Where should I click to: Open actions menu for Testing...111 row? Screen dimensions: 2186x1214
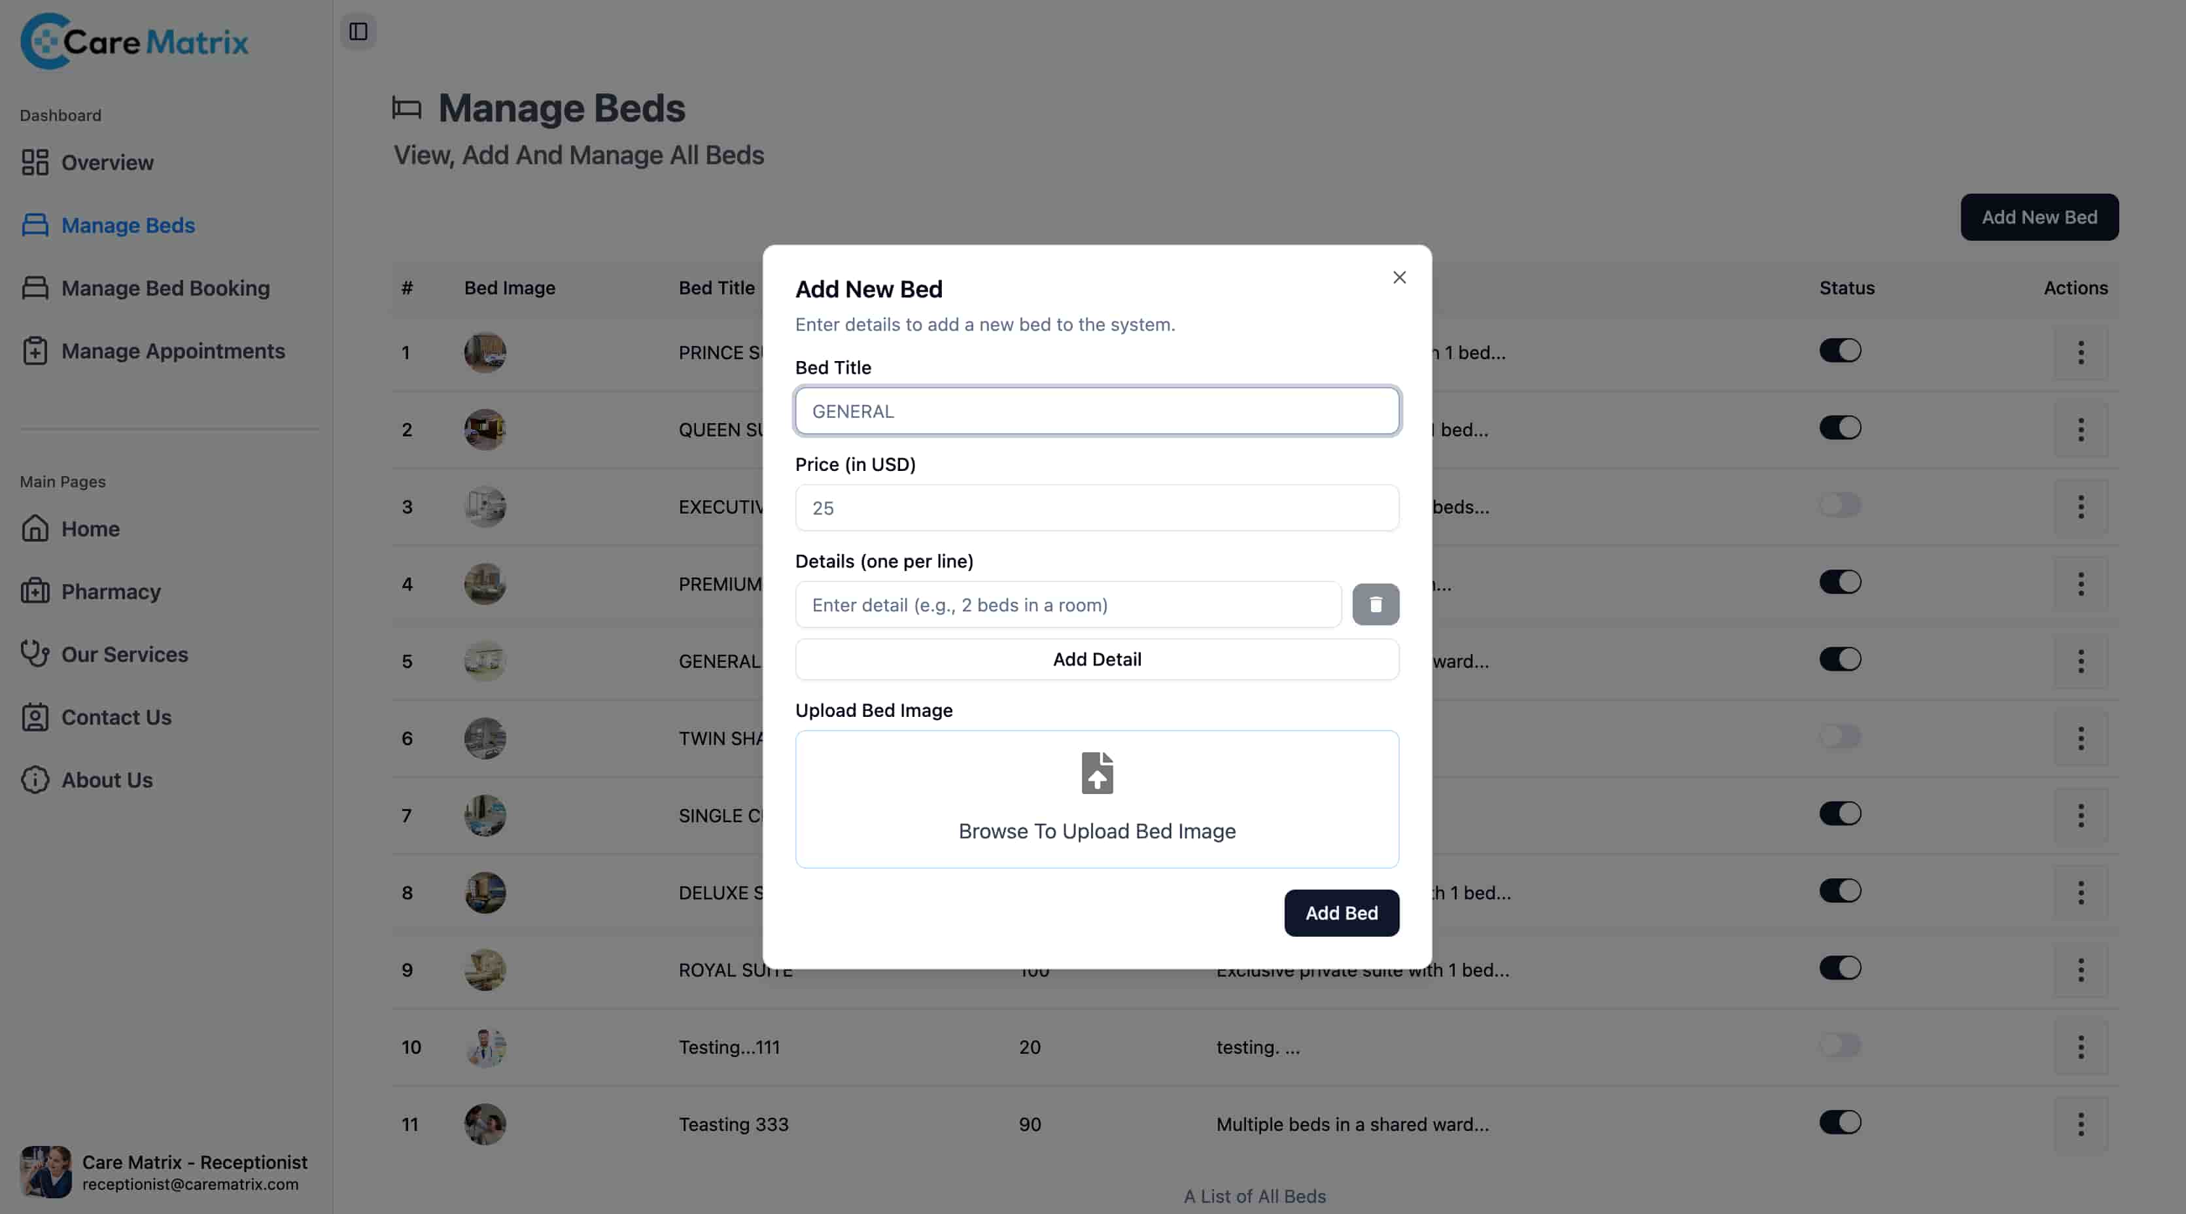2080,1047
